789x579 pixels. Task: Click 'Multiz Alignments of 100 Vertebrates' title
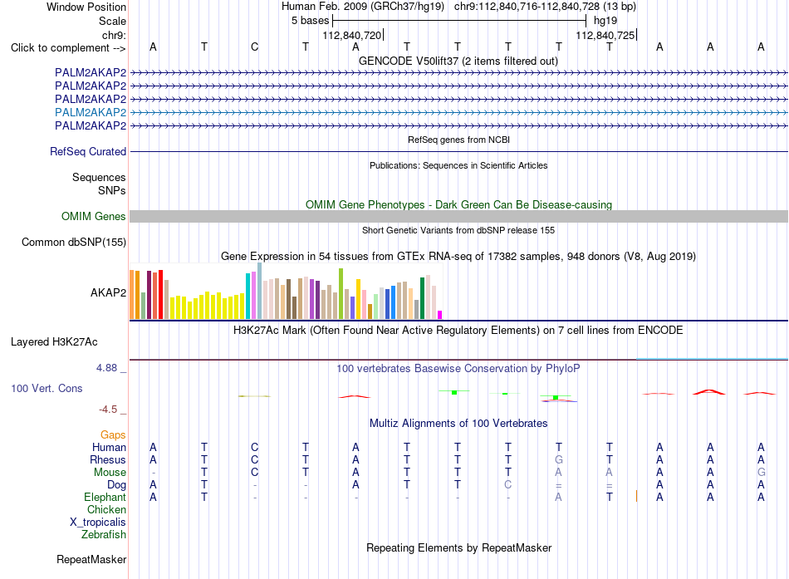[x=458, y=424]
